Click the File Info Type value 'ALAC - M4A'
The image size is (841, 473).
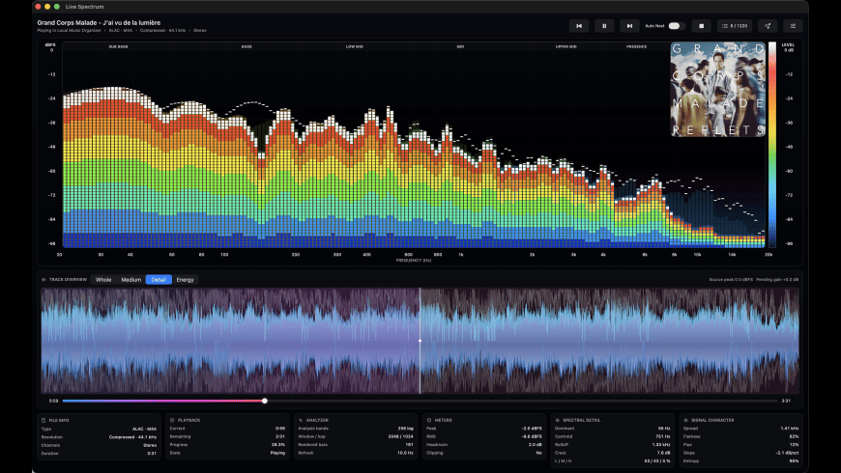[x=144, y=429]
